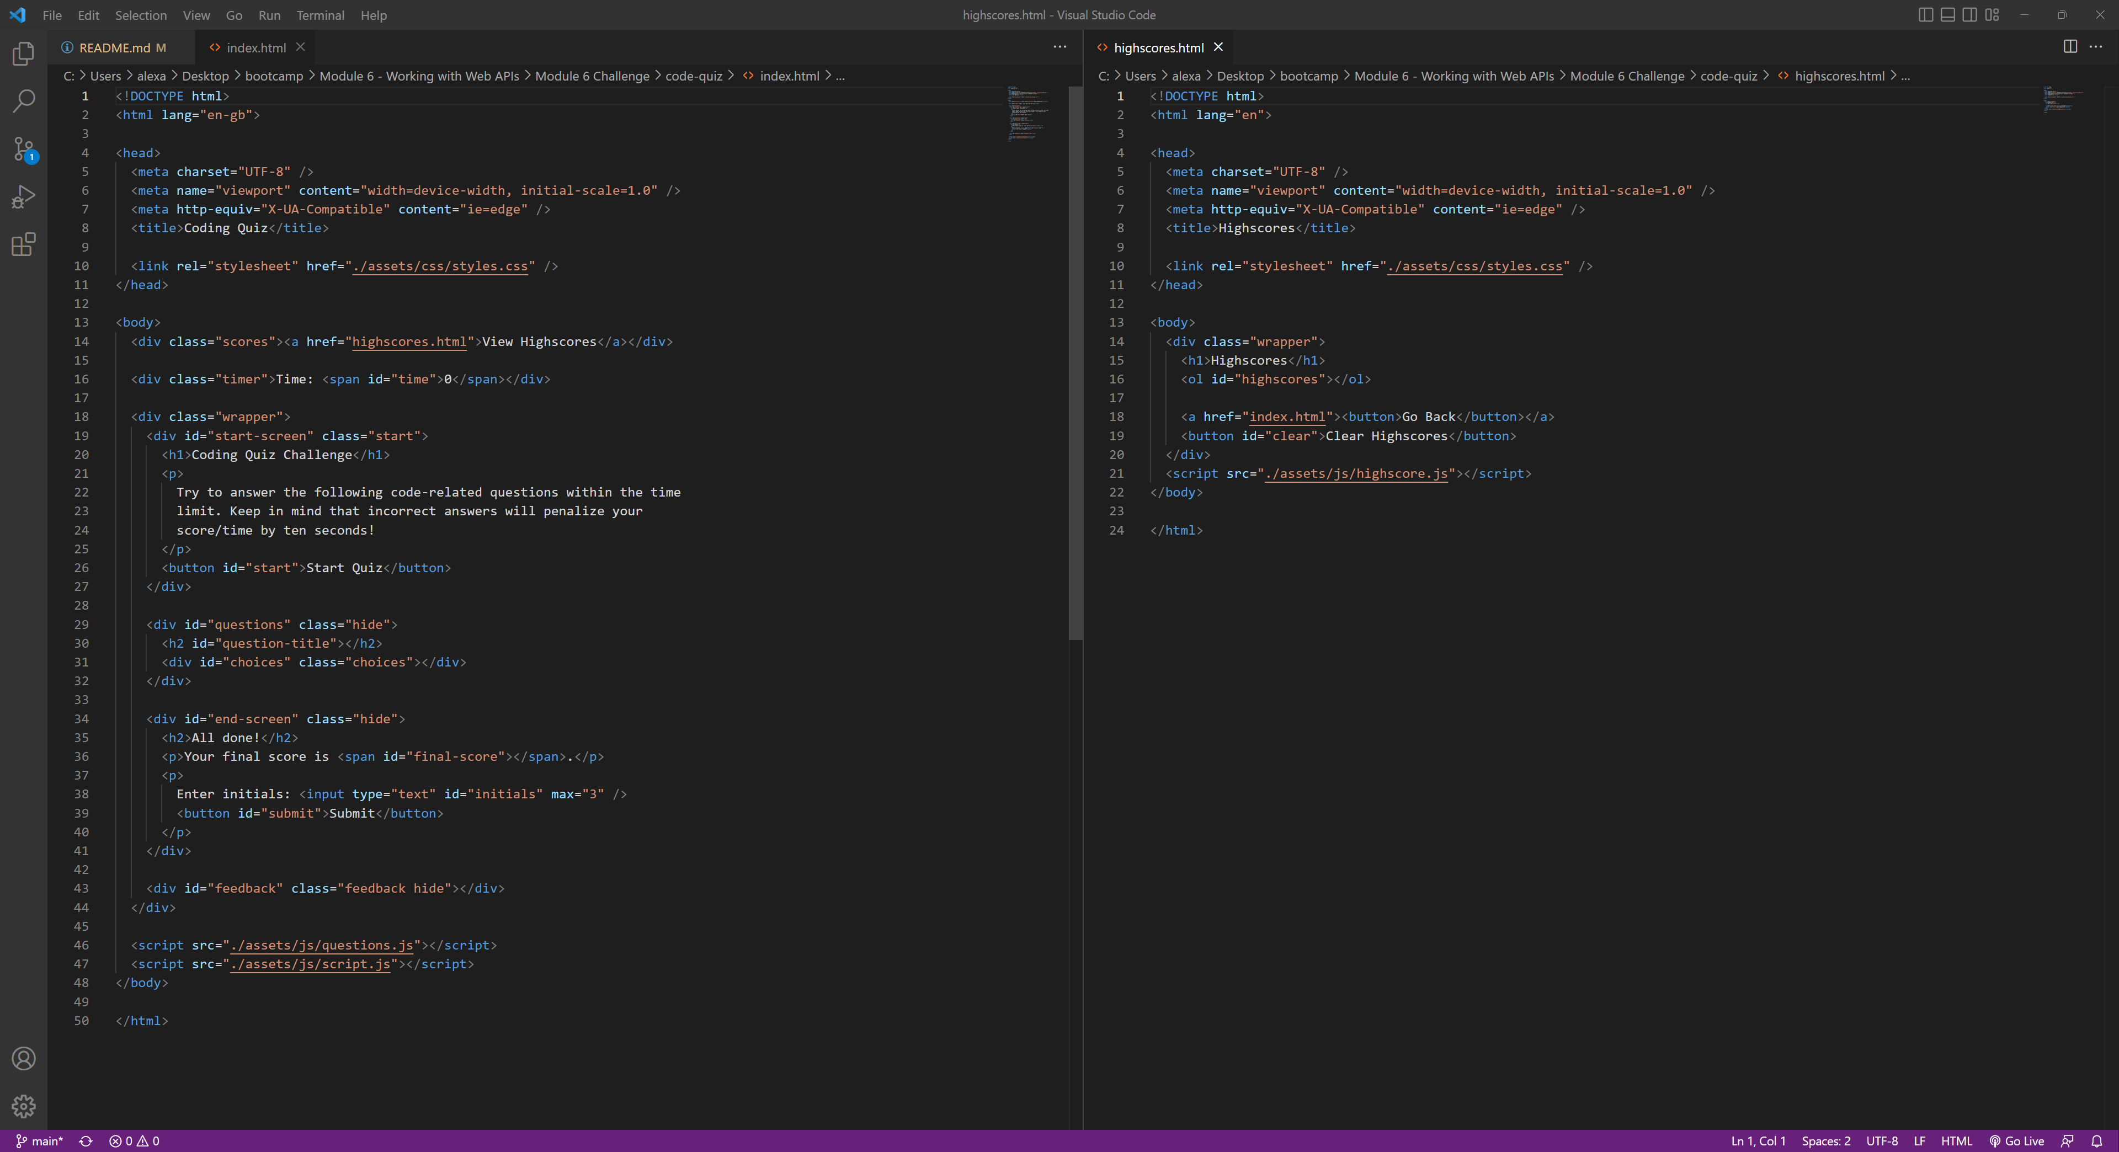Open the Extensions view
The image size is (2119, 1152).
tap(23, 244)
